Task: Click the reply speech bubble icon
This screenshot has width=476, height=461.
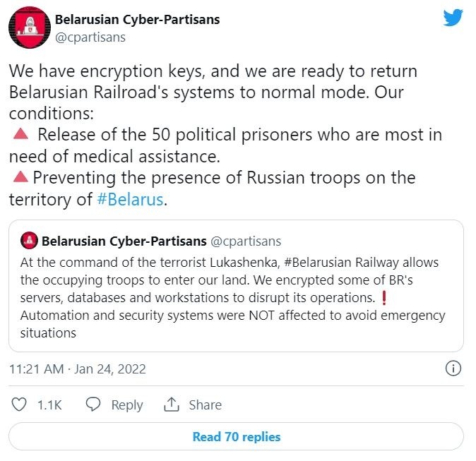Action: 93,405
